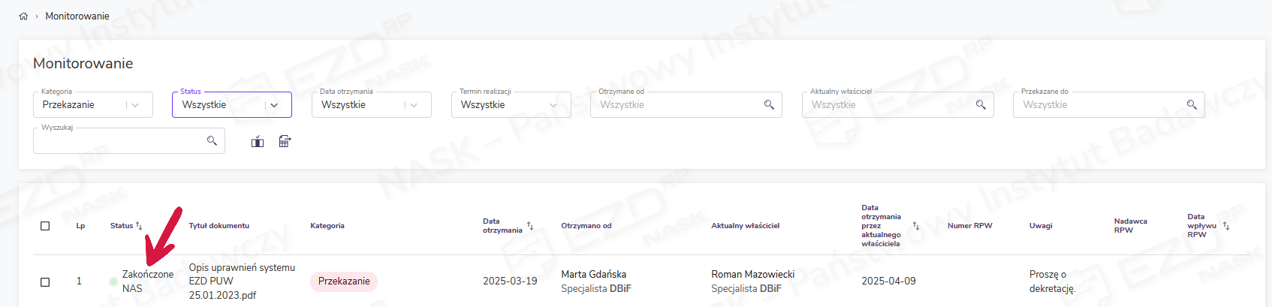This screenshot has height=307, width=1272.
Task: Sort the table by the Status column
Action: click(139, 225)
